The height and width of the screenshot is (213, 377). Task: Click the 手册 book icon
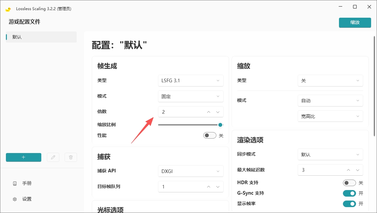tap(15, 184)
